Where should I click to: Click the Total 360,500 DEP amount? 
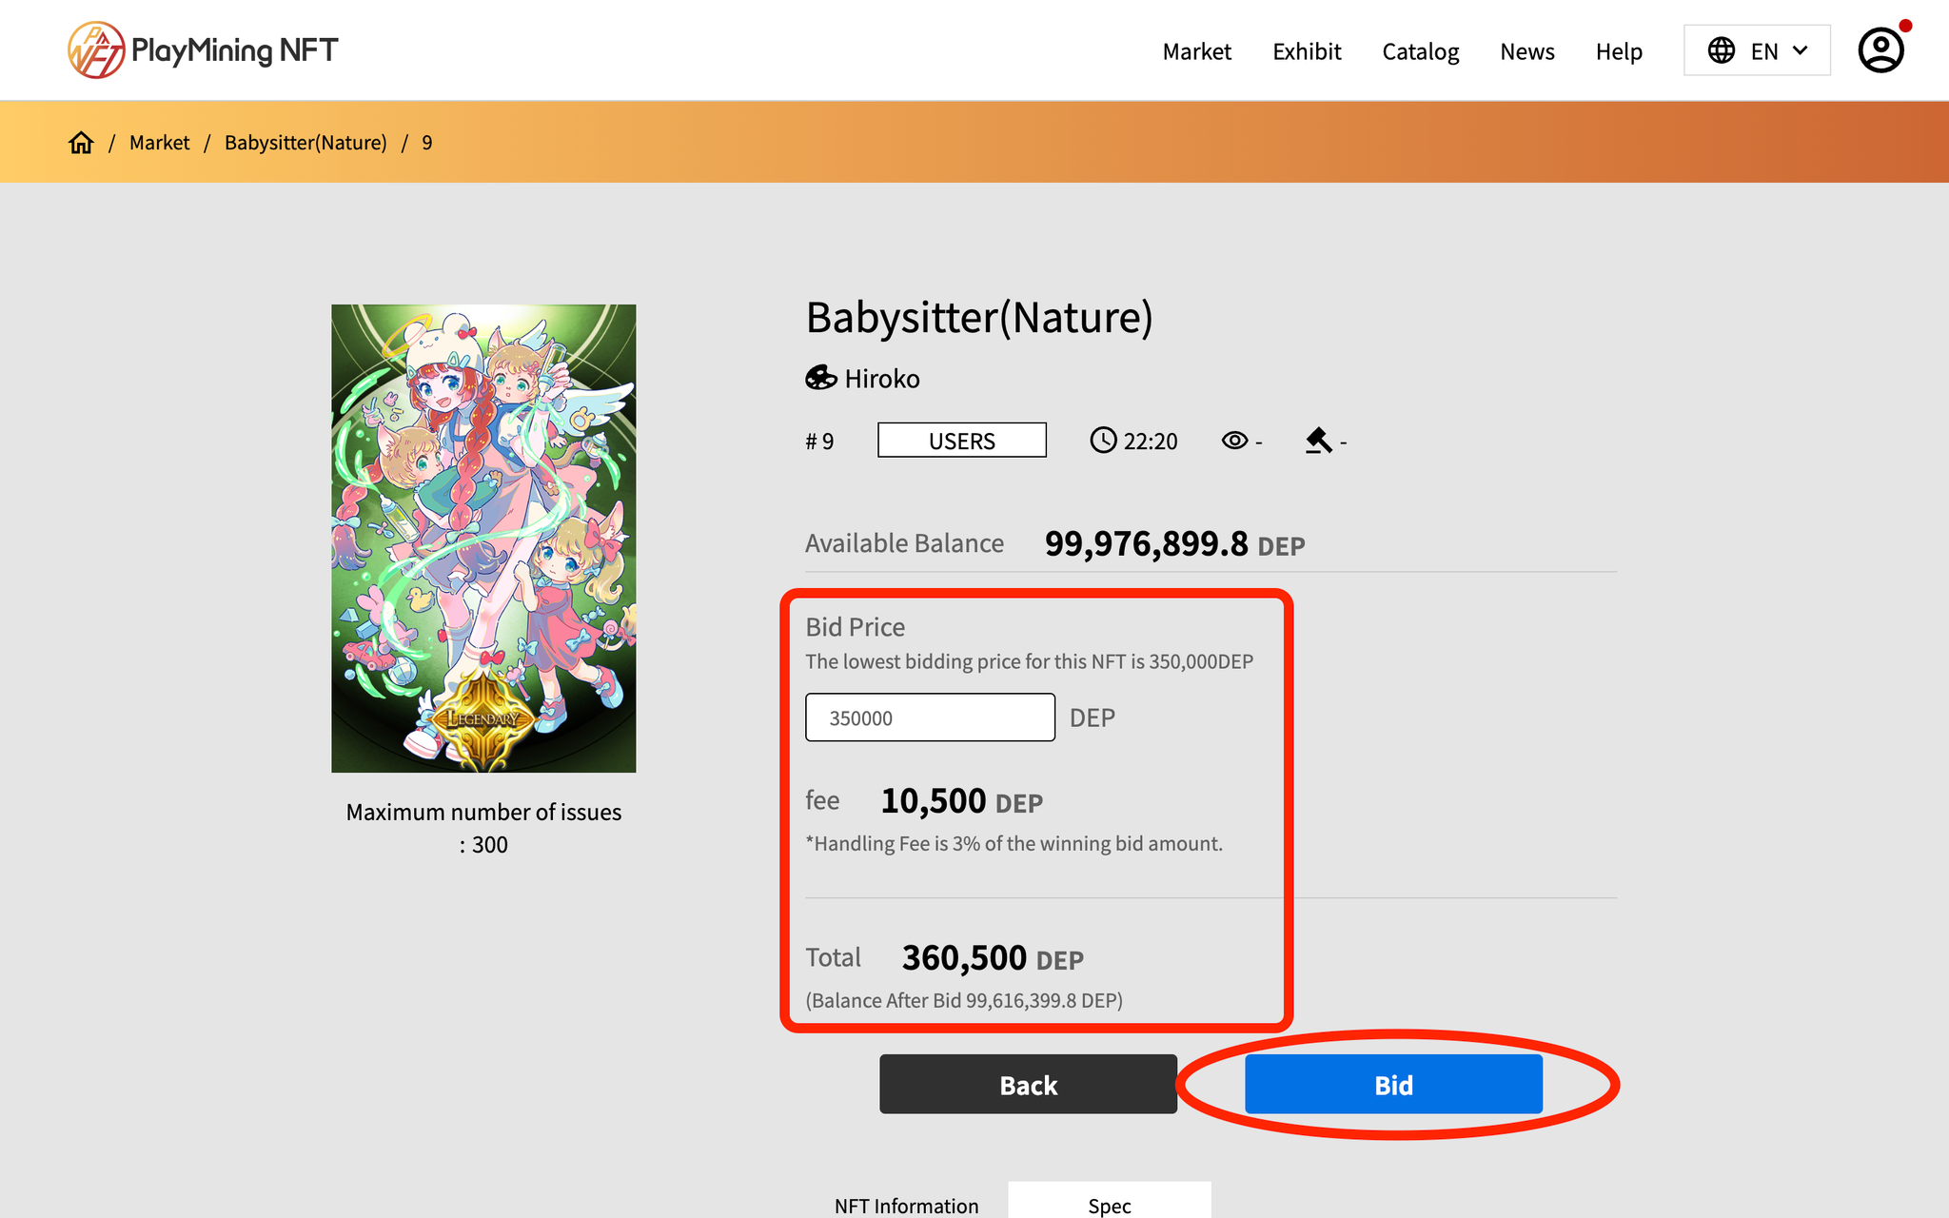[x=993, y=957]
